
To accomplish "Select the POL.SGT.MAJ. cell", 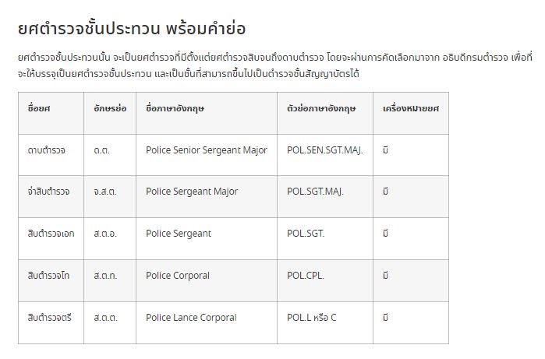I will click(x=325, y=196).
